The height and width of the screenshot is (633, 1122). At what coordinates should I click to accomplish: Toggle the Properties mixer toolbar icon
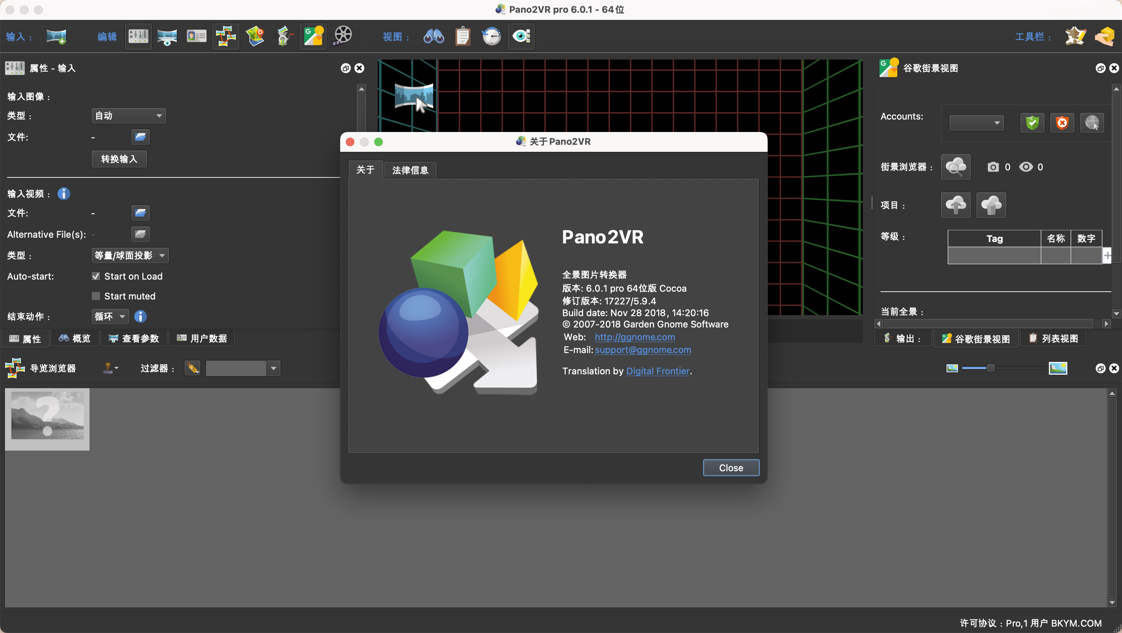point(138,36)
